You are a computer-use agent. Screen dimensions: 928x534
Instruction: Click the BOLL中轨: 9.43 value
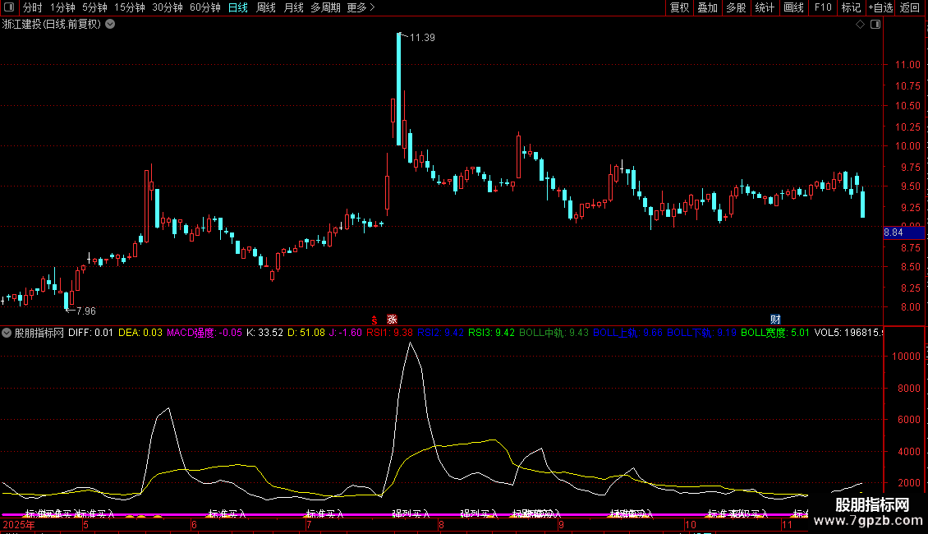[554, 333]
